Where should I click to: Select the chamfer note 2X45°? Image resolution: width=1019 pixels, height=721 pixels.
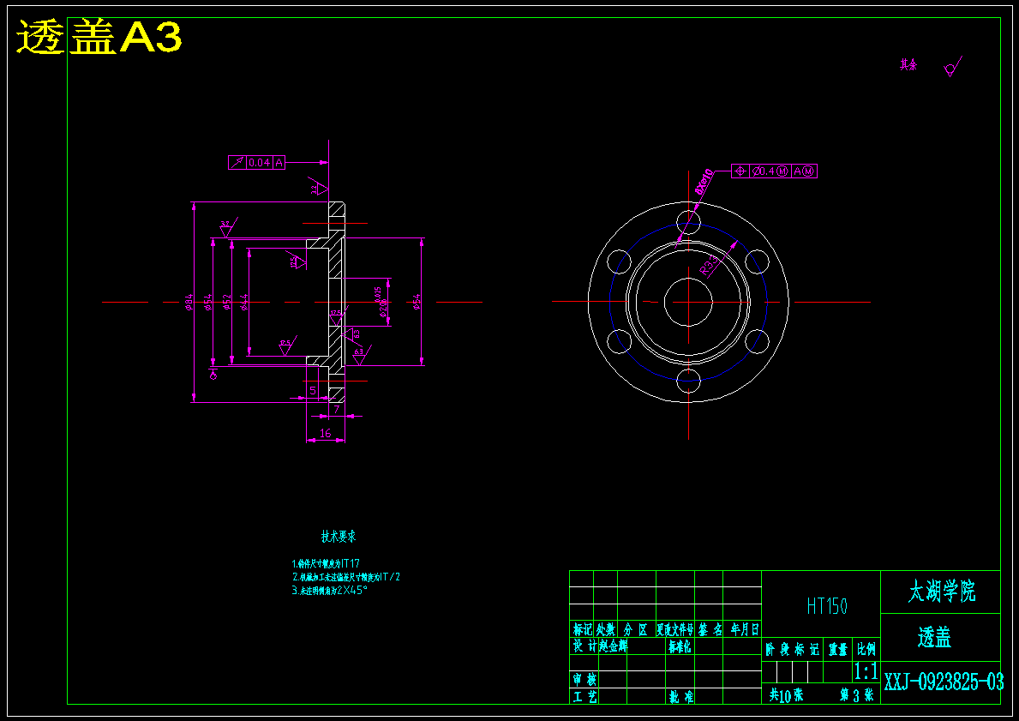click(329, 591)
